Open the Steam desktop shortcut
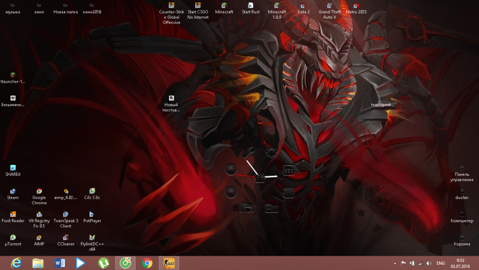Viewport: 479px width, 270px height. point(13,191)
